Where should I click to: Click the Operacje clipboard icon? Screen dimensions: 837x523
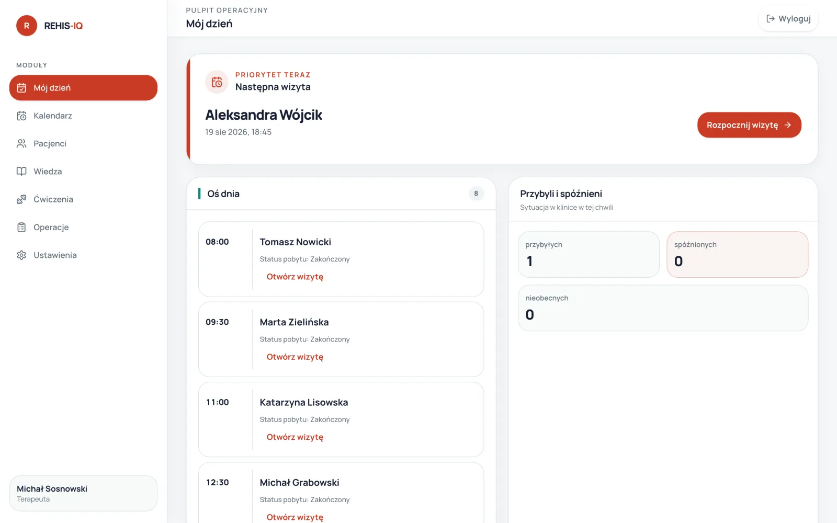pyautogui.click(x=21, y=227)
